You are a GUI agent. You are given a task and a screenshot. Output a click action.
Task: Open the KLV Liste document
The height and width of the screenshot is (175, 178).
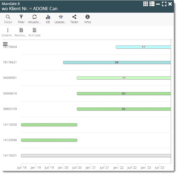click(x=35, y=30)
